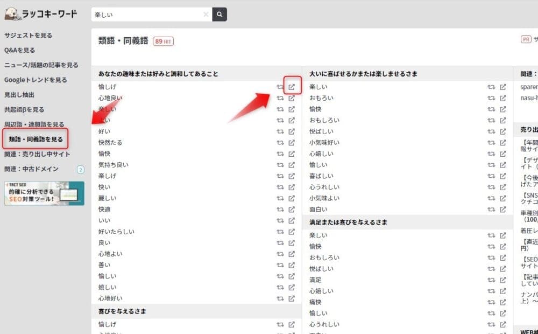Click re-search arrows icon for おもろい
Image resolution: width=538 pixels, height=334 pixels.
(x=491, y=98)
